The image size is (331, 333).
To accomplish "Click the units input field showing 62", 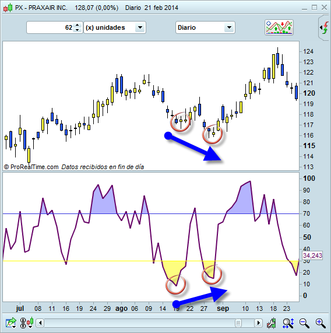I will pos(50,27).
